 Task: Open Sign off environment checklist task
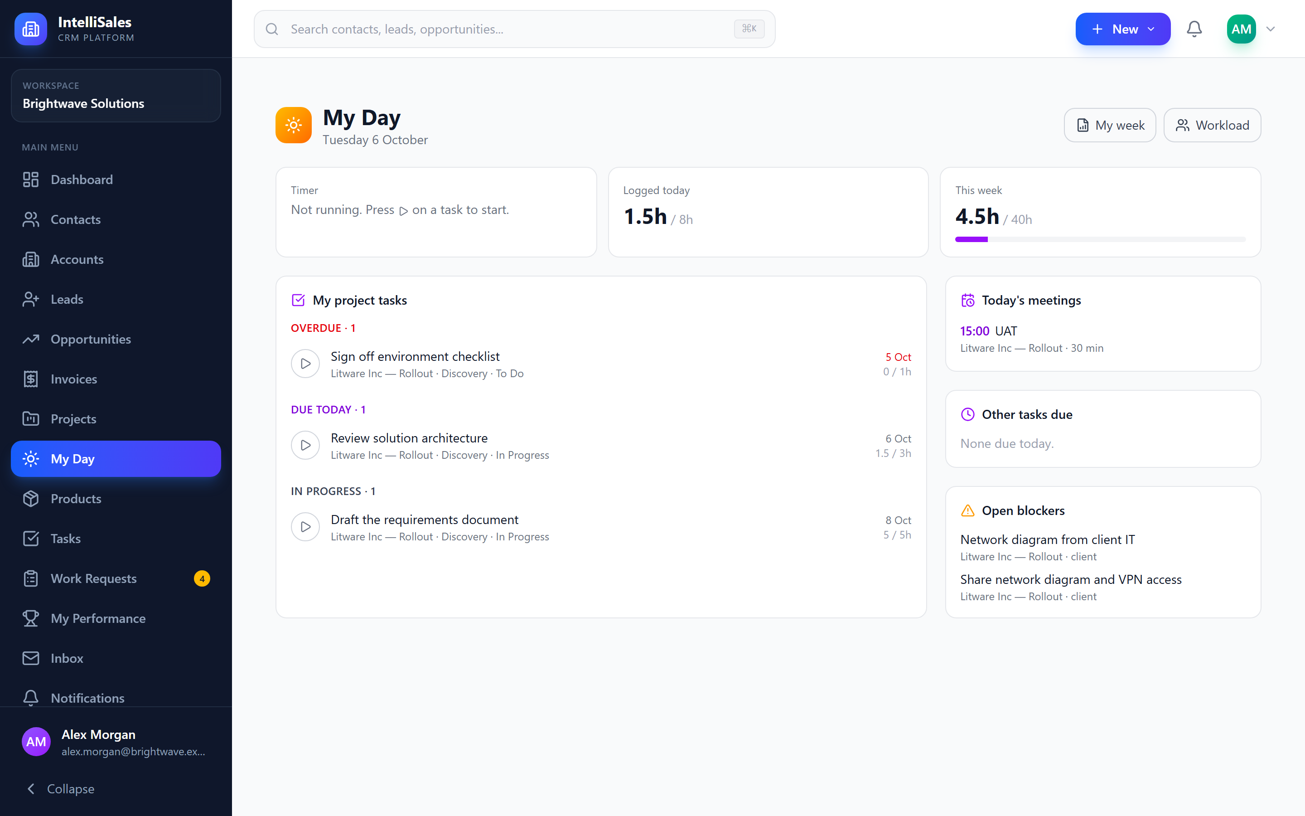pyautogui.click(x=415, y=357)
